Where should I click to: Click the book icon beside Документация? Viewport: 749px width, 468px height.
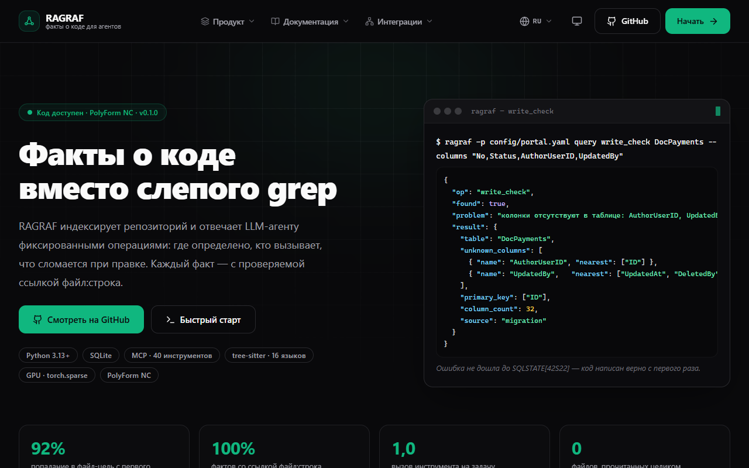tap(275, 21)
